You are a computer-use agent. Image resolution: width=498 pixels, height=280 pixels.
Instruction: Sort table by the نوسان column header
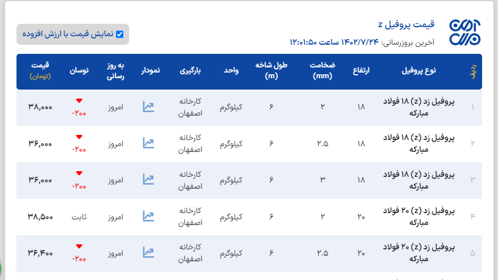(x=79, y=71)
